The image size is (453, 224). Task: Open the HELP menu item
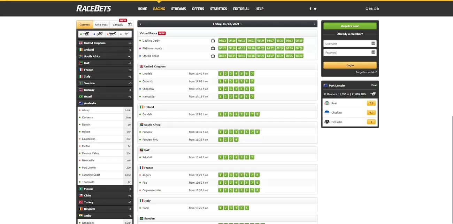click(260, 9)
